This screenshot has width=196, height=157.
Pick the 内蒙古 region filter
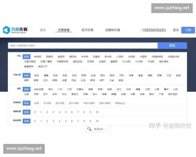[80, 89]
